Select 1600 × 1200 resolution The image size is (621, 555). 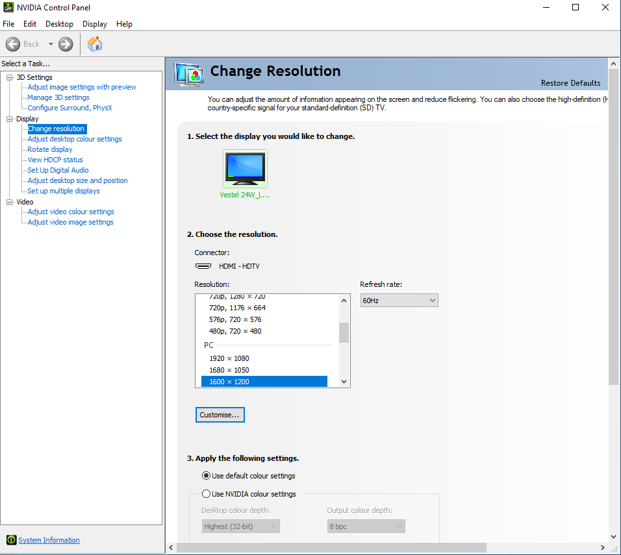264,382
